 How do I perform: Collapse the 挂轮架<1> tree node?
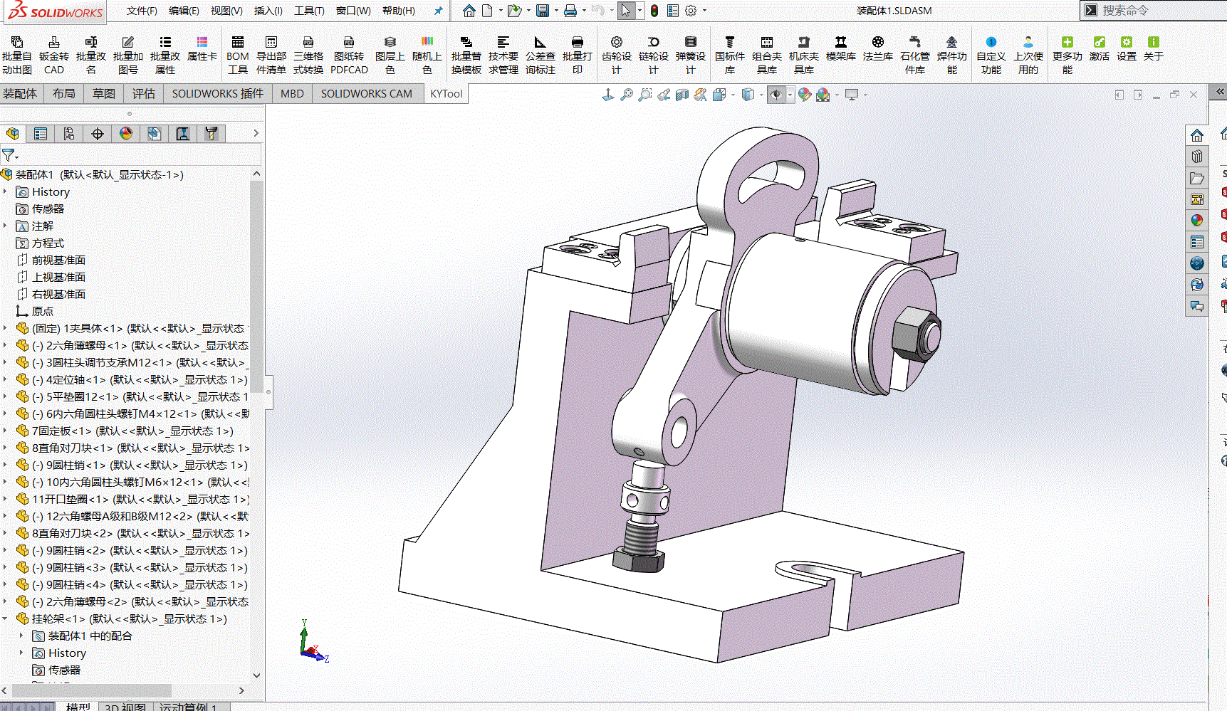(x=6, y=618)
